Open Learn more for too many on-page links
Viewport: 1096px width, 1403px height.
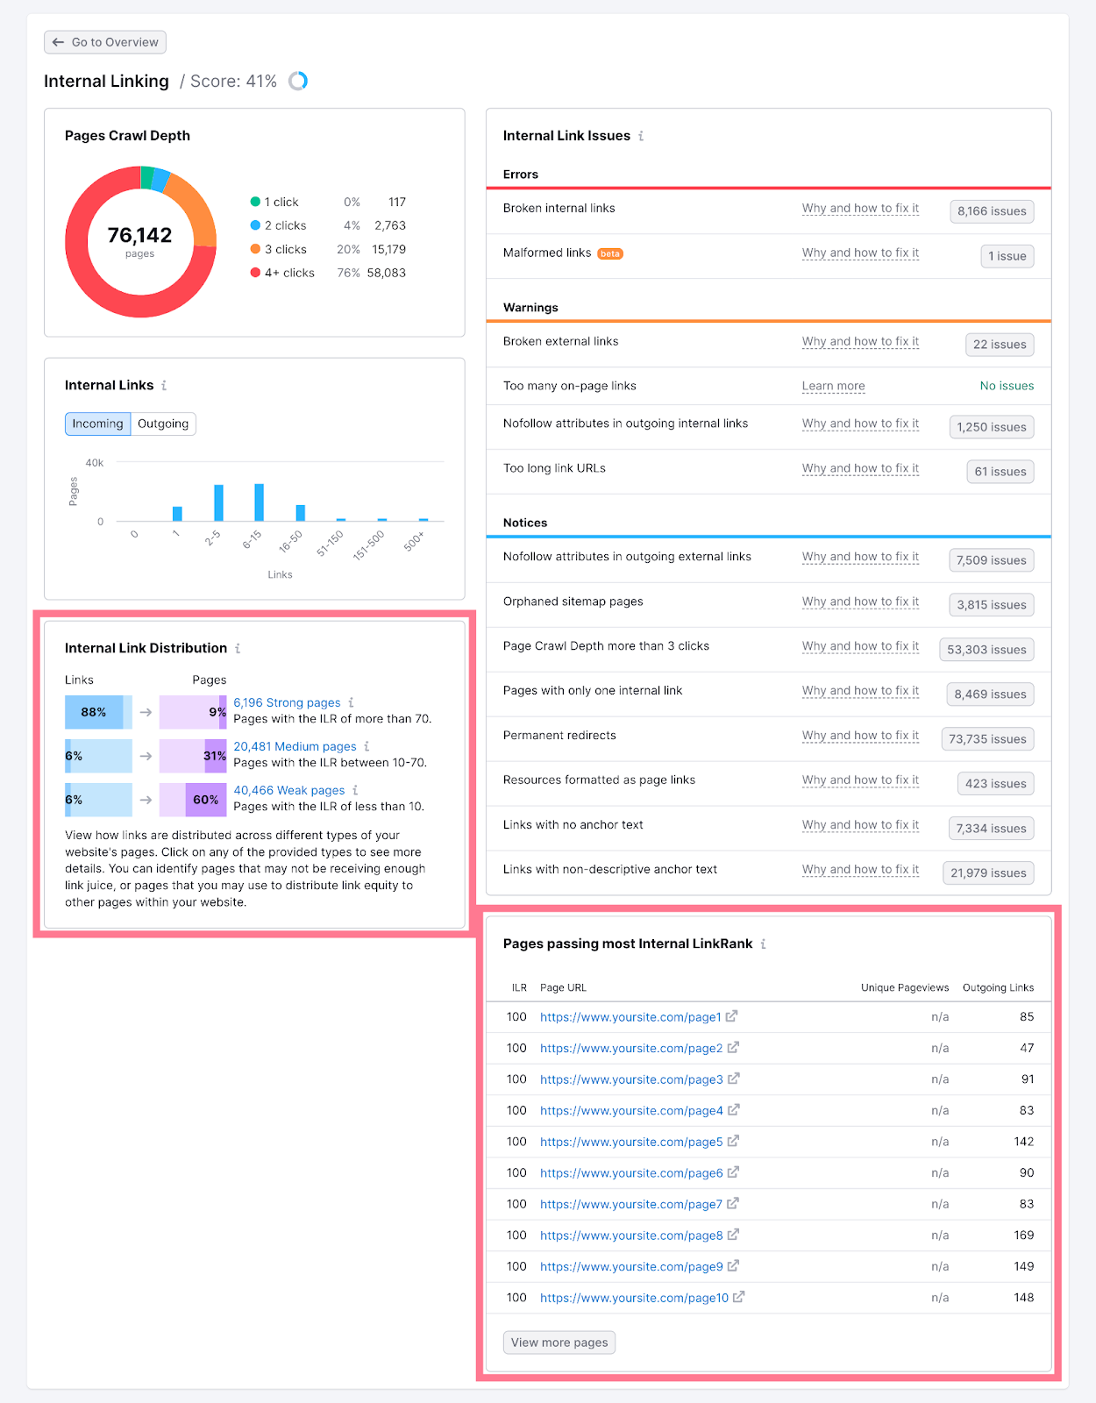point(833,386)
